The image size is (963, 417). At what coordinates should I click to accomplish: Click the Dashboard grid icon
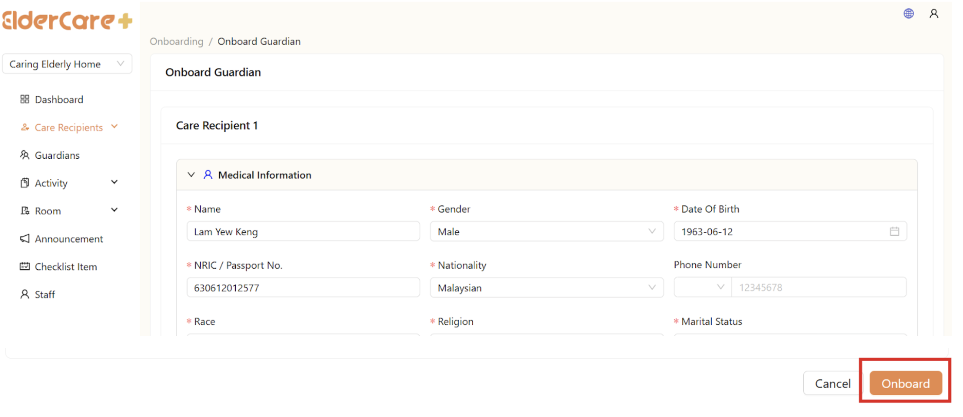point(25,99)
